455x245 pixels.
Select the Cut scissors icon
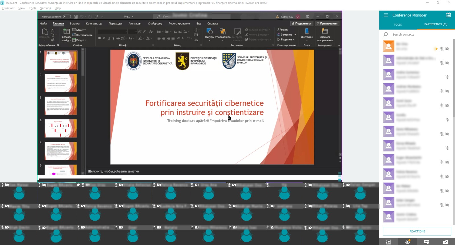[x=52, y=30]
